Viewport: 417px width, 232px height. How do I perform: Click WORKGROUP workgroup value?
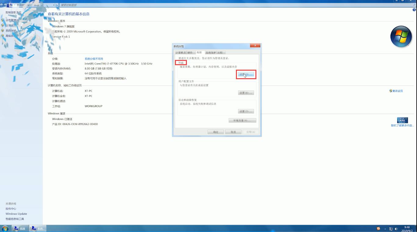pos(94,106)
